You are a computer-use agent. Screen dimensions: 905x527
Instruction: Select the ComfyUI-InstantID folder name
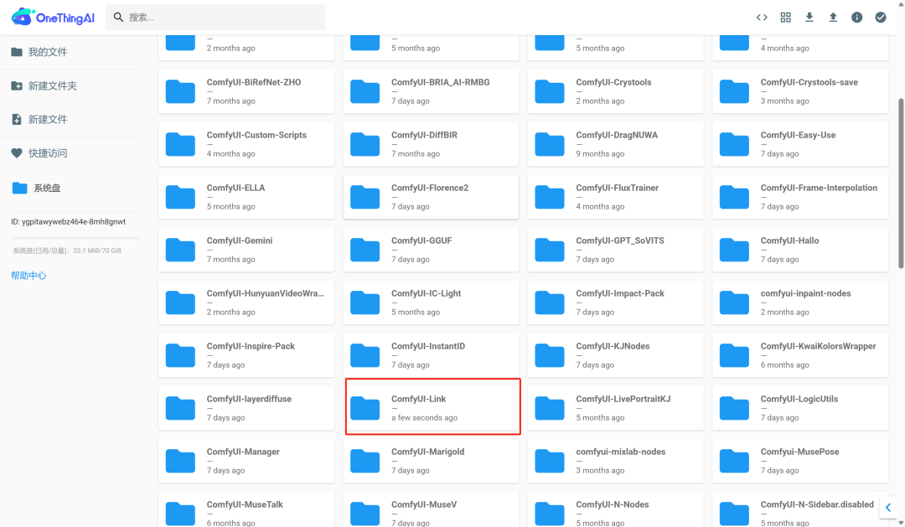427,346
